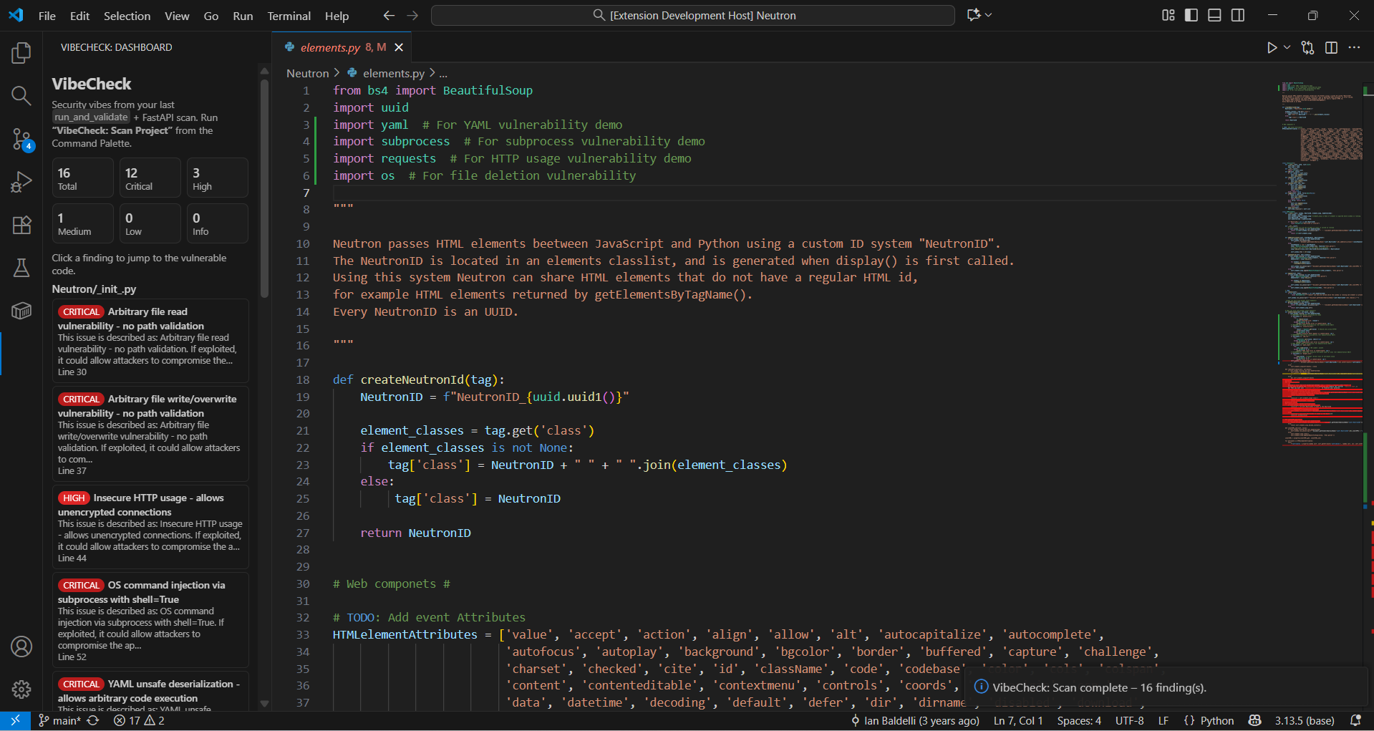Click the Split Editor Right icon
This screenshot has height=731, width=1374.
click(x=1331, y=48)
